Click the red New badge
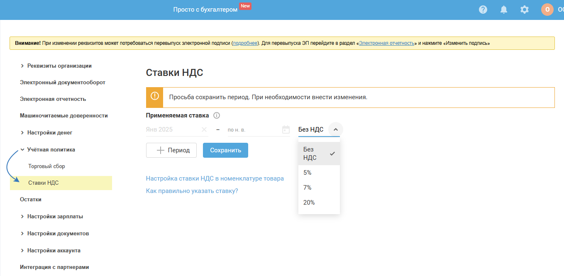This screenshot has height=276, width=564. click(245, 6)
